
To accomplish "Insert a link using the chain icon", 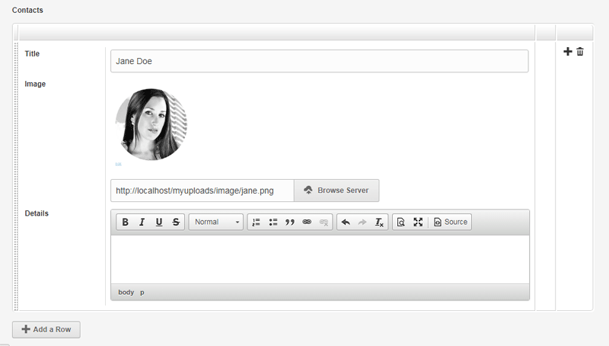I will point(307,222).
